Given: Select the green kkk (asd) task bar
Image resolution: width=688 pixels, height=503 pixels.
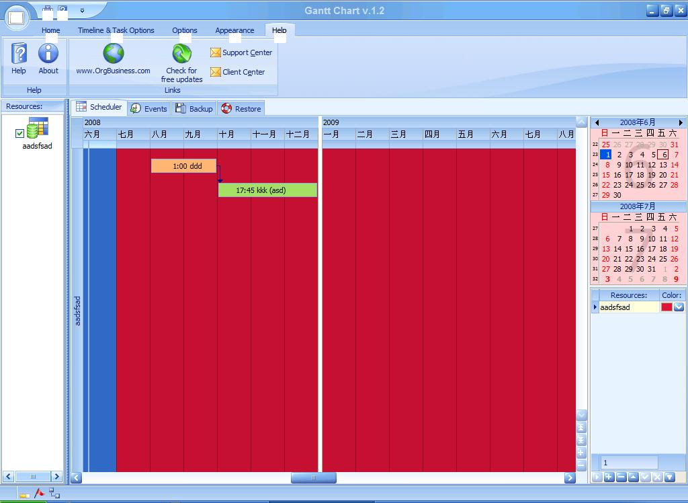Looking at the screenshot, I should pyautogui.click(x=267, y=190).
